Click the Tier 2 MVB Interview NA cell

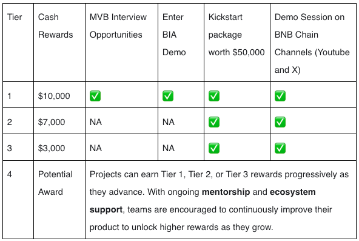121,121
